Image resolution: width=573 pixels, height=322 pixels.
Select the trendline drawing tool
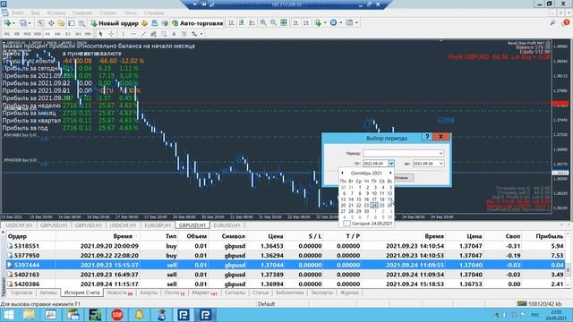click(x=143, y=34)
